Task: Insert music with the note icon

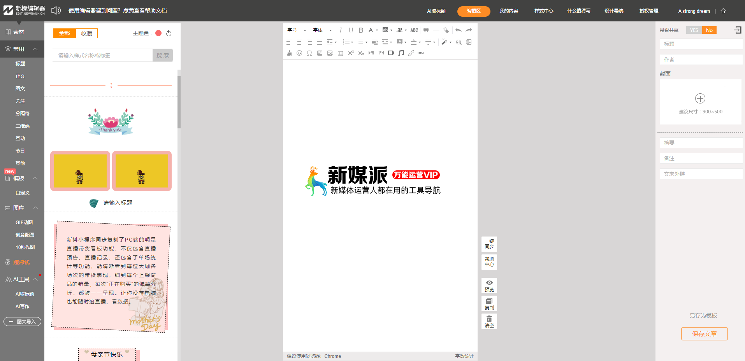Action: click(401, 53)
